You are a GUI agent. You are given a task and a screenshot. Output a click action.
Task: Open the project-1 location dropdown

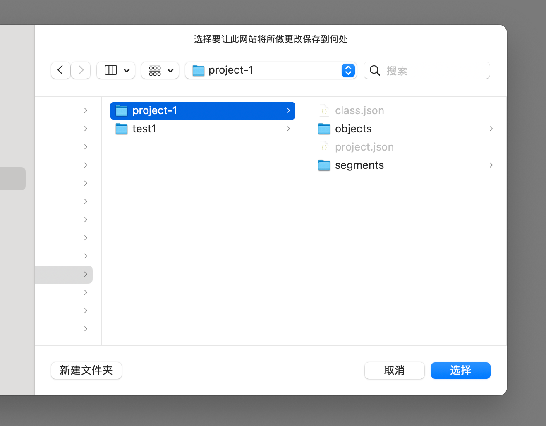(348, 70)
